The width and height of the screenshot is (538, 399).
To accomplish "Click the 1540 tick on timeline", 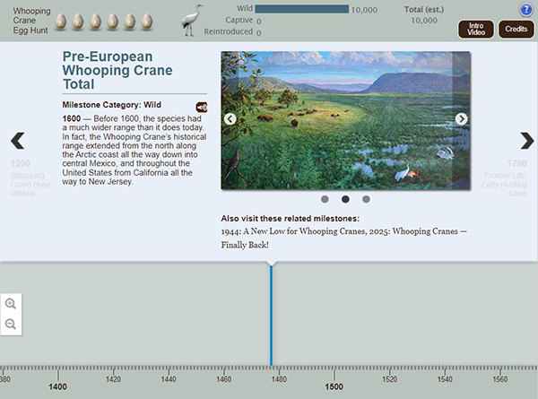I will tap(445, 379).
